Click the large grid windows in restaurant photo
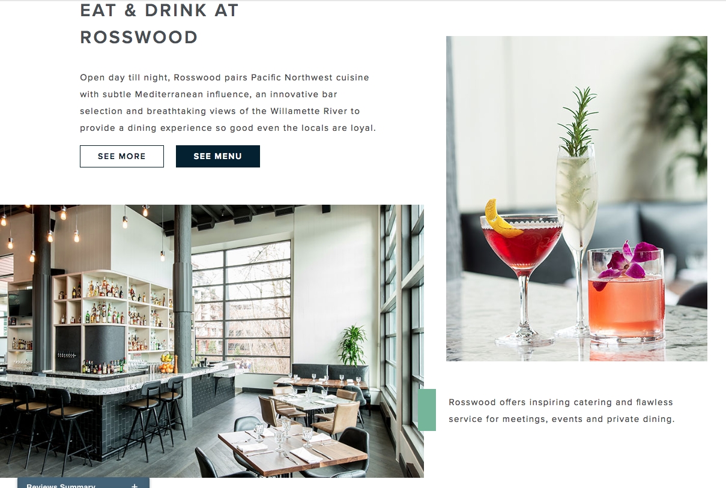The width and height of the screenshot is (726, 488). click(241, 306)
